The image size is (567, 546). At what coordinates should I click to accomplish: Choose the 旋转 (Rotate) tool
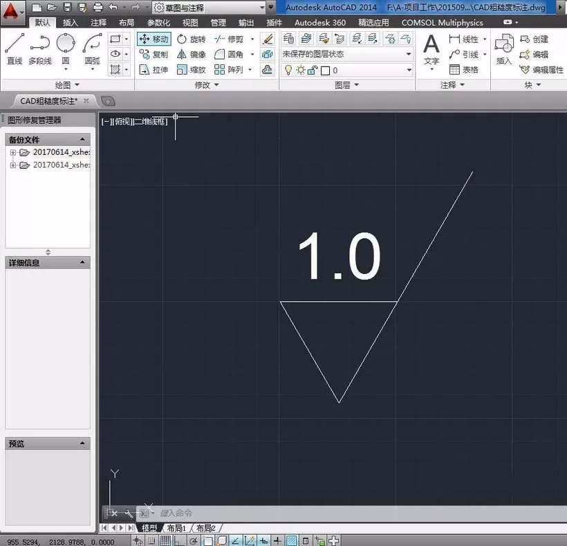click(x=192, y=39)
